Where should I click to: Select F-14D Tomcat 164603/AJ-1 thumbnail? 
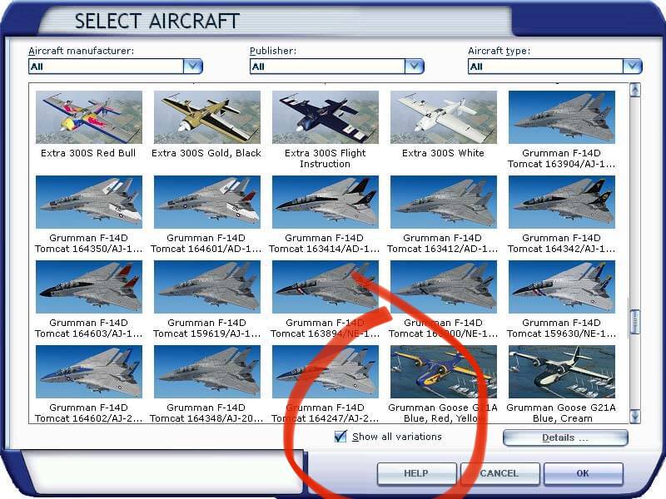pyautogui.click(x=89, y=287)
